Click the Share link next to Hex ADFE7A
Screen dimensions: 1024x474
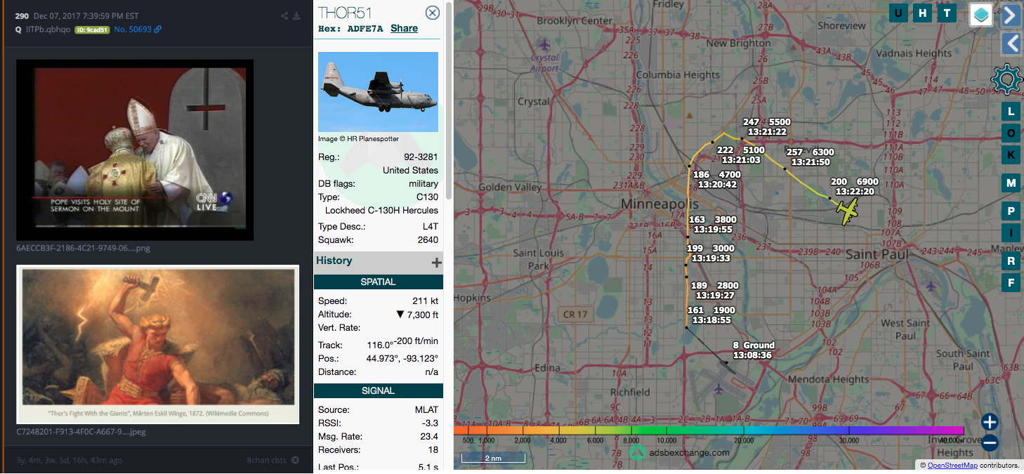pyautogui.click(x=404, y=28)
